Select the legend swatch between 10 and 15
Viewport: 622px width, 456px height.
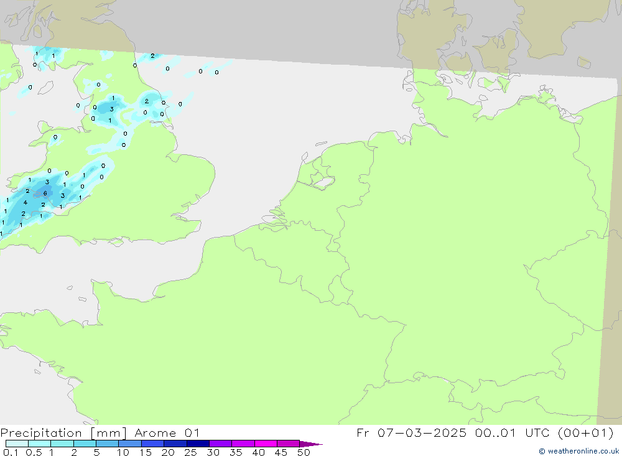pyautogui.click(x=130, y=444)
